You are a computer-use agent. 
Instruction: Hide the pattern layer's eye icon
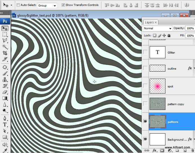tap(145, 121)
